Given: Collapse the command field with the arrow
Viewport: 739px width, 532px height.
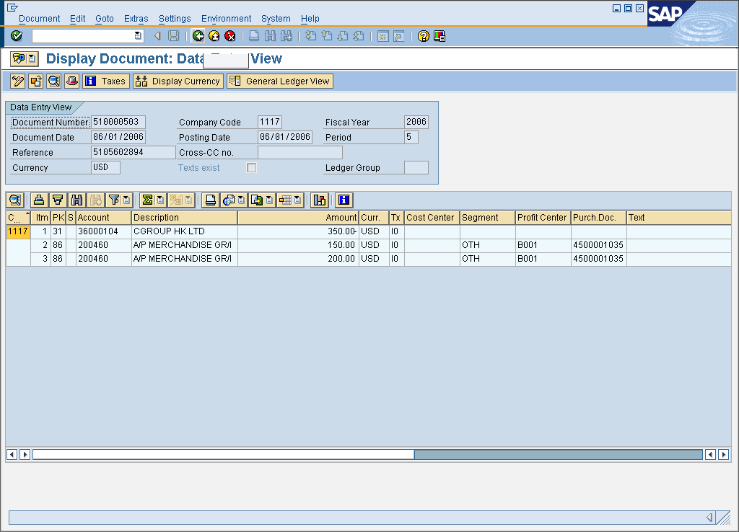Looking at the screenshot, I should click(157, 36).
